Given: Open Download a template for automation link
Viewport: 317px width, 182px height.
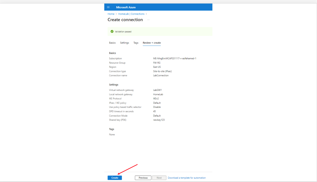Looking at the screenshot, I should pos(187,178).
